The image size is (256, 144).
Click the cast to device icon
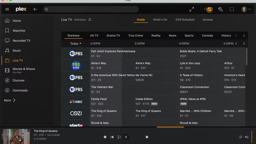point(232,9)
